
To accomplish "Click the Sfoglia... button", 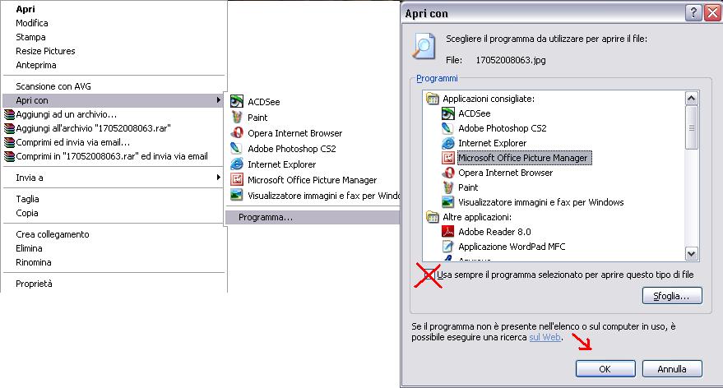I will pos(672,296).
